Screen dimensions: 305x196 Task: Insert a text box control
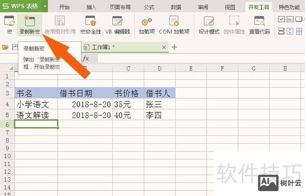click(x=290, y=19)
